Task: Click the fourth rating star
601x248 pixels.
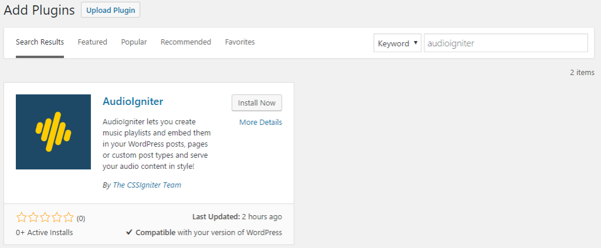Action: pyautogui.click(x=57, y=218)
